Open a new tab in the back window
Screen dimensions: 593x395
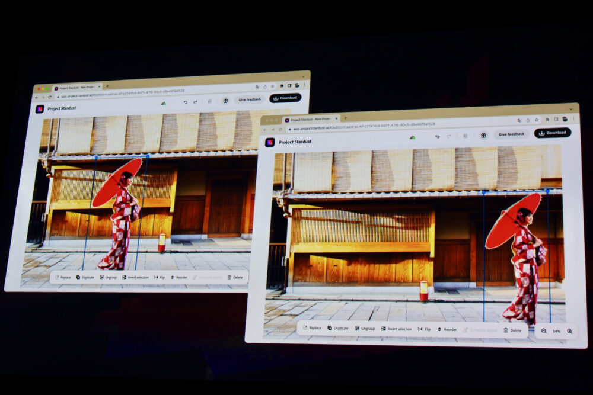[x=107, y=86]
